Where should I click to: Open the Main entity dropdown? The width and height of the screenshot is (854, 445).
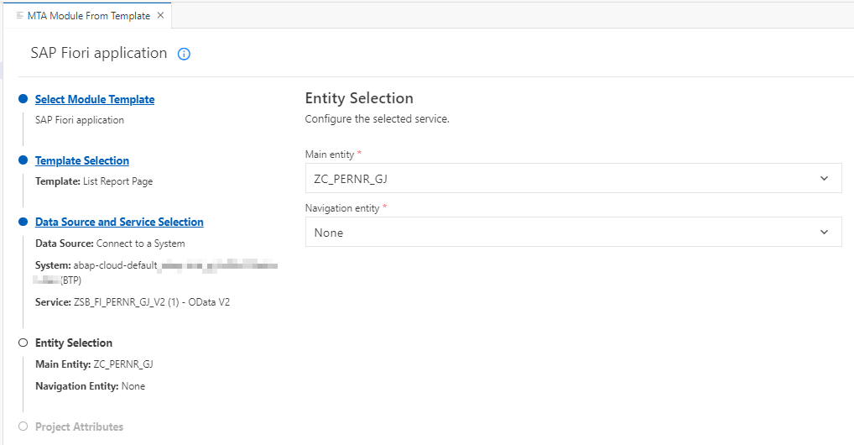[574, 178]
